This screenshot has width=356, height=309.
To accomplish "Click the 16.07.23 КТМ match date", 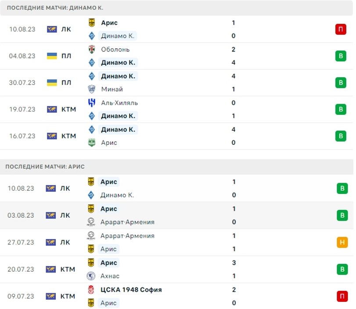I will click(x=22, y=136).
